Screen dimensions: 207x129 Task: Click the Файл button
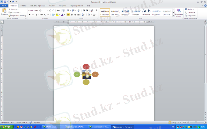coord(4,5)
